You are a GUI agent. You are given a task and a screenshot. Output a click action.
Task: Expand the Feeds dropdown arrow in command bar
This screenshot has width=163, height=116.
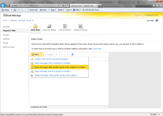click(25, 10)
